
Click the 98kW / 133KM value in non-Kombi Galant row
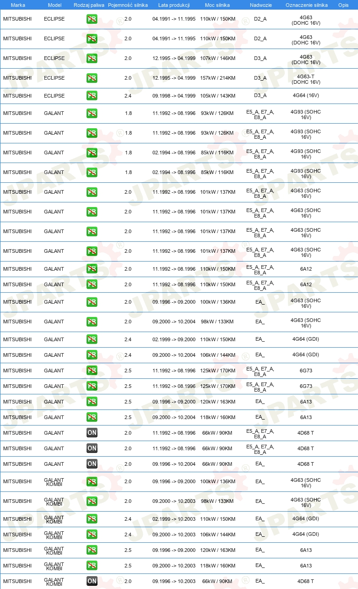tap(217, 322)
